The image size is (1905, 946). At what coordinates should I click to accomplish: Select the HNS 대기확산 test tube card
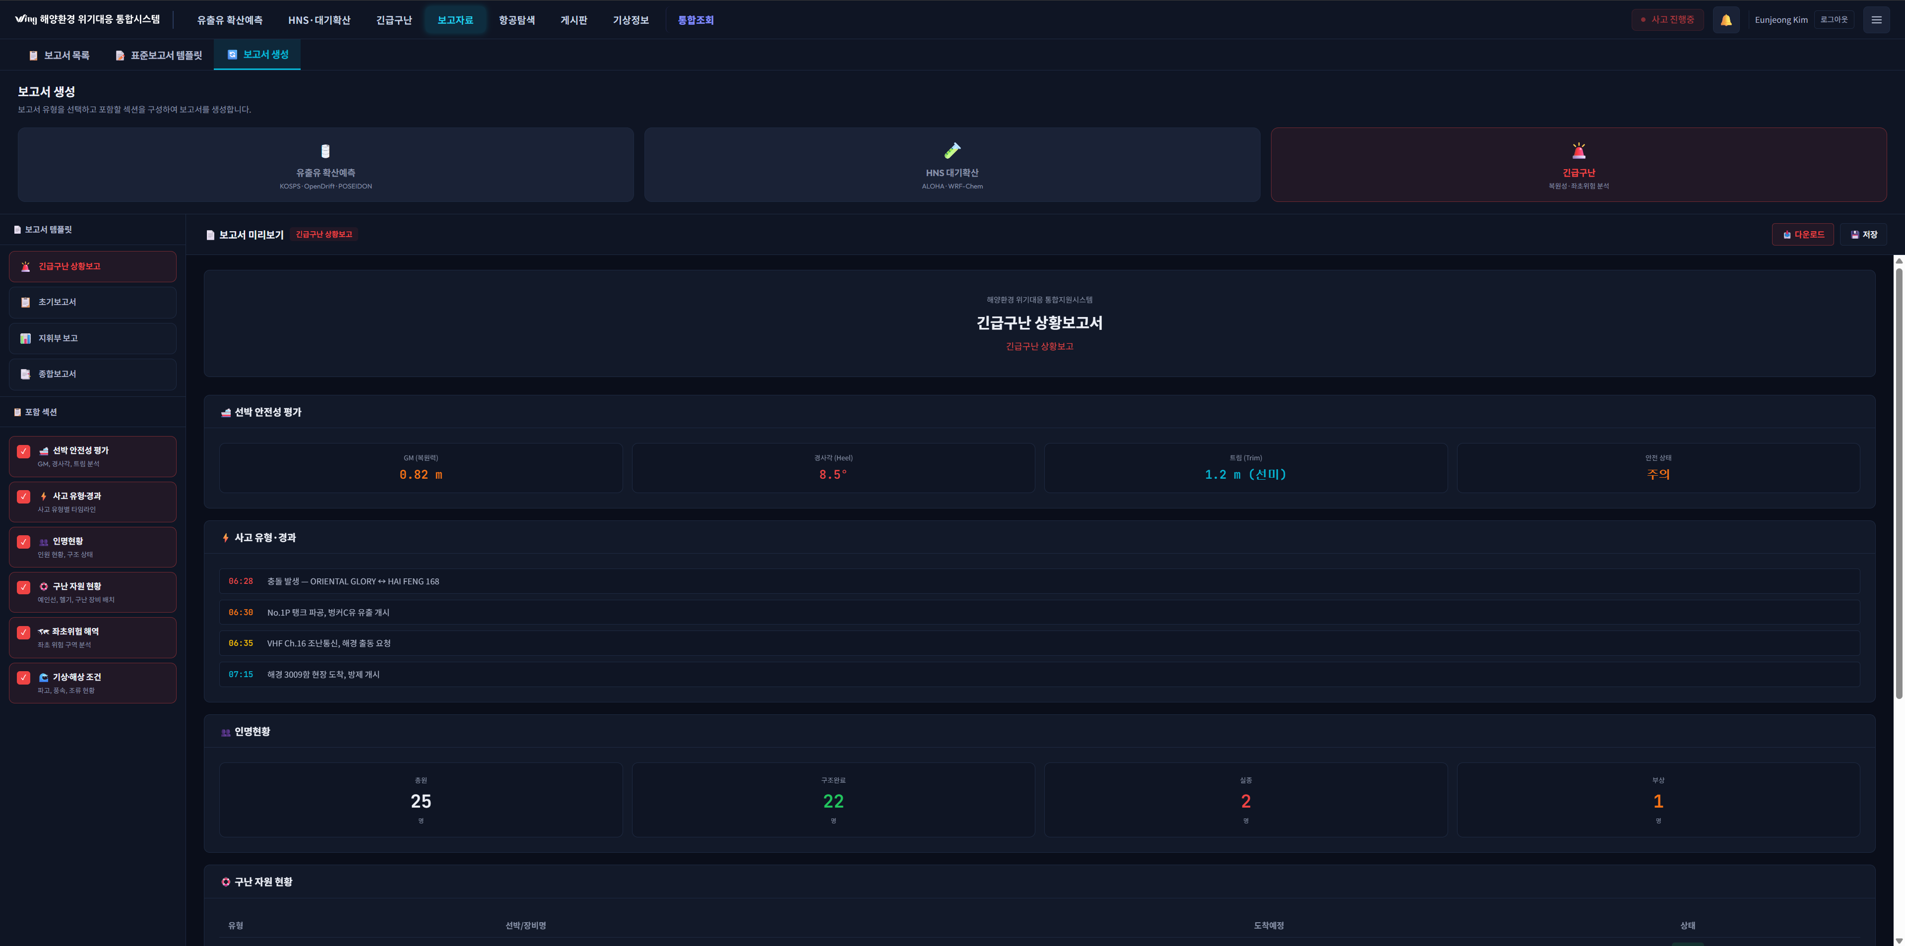[952, 164]
